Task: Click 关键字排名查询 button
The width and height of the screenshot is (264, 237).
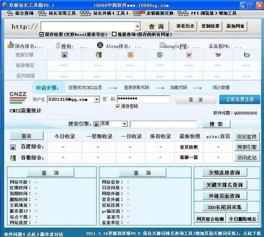Action: click(x=224, y=185)
